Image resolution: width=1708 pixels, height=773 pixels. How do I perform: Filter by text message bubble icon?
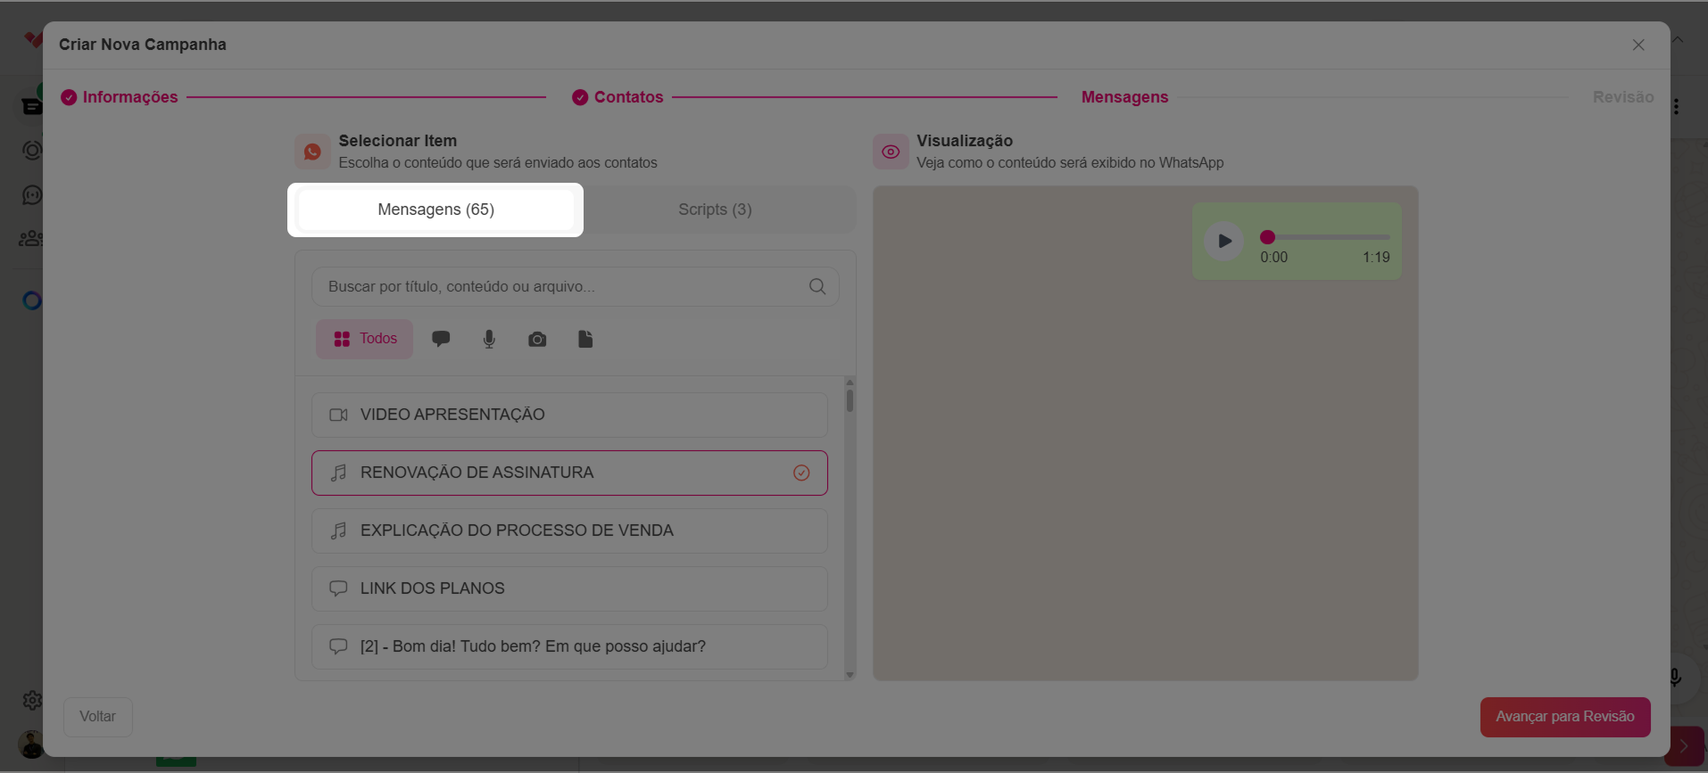[x=441, y=339]
